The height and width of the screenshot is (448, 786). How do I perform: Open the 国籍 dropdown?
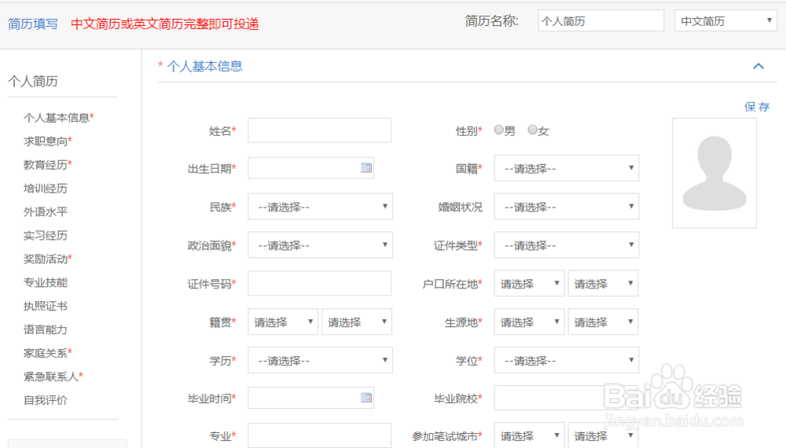(567, 168)
